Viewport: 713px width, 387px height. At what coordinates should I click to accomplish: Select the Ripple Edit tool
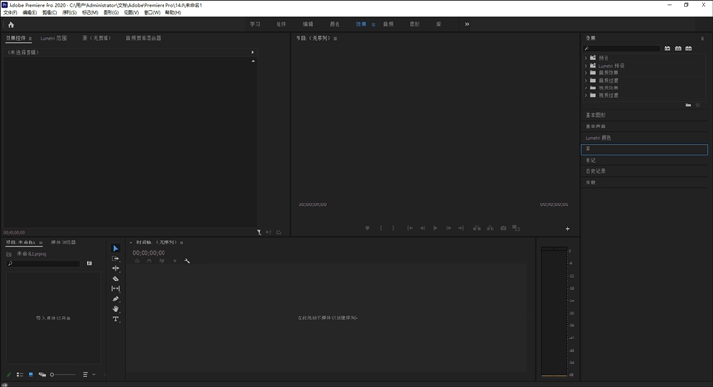[x=116, y=268]
